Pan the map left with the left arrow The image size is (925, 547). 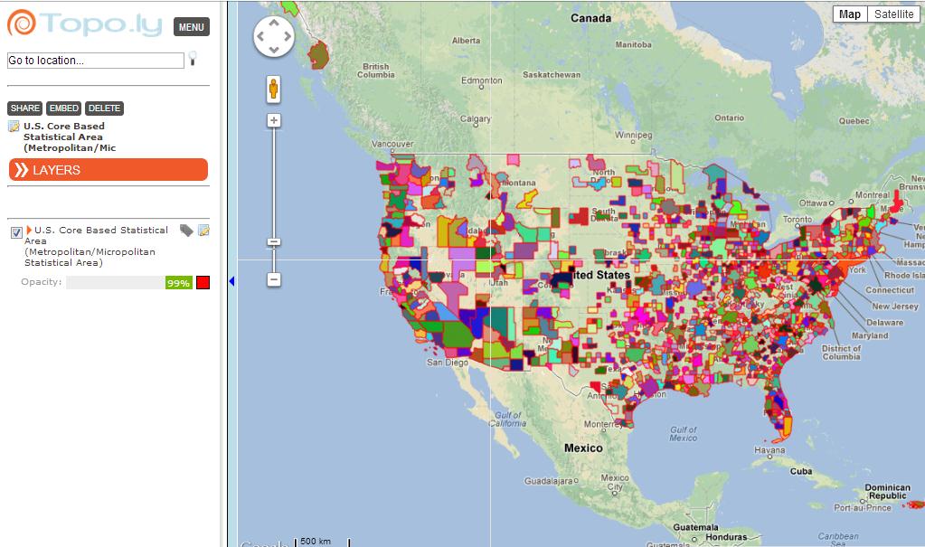click(260, 37)
